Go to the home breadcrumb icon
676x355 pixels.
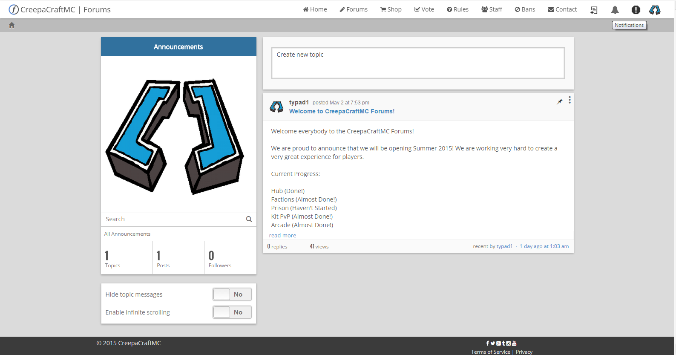[x=12, y=25]
